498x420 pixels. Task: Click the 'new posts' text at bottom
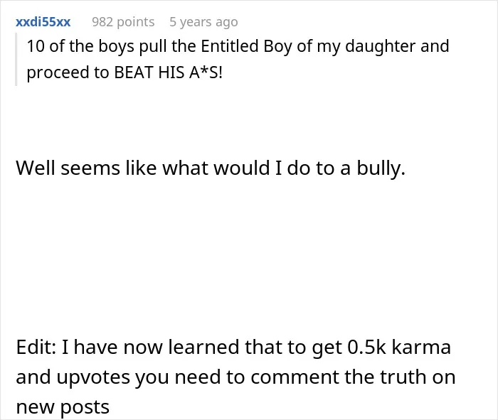point(63,407)
